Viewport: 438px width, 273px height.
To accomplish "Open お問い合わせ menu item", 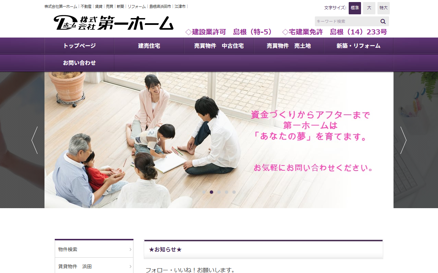I will 79,63.
